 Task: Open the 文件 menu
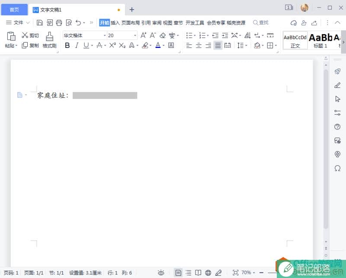coord(18,22)
